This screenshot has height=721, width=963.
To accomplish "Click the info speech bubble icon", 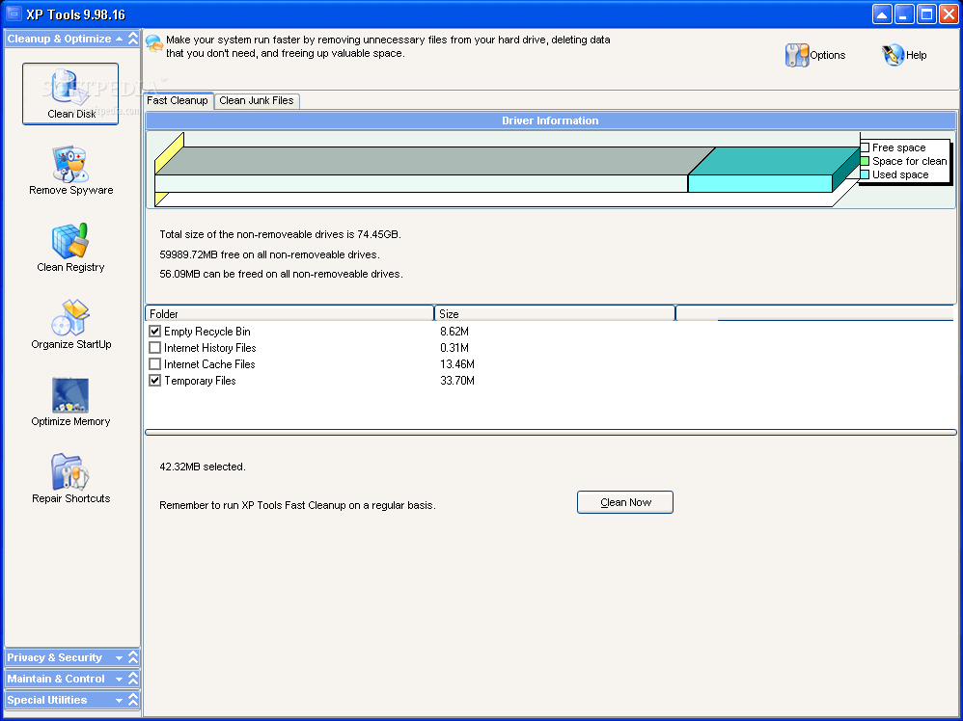I will pyautogui.click(x=154, y=43).
